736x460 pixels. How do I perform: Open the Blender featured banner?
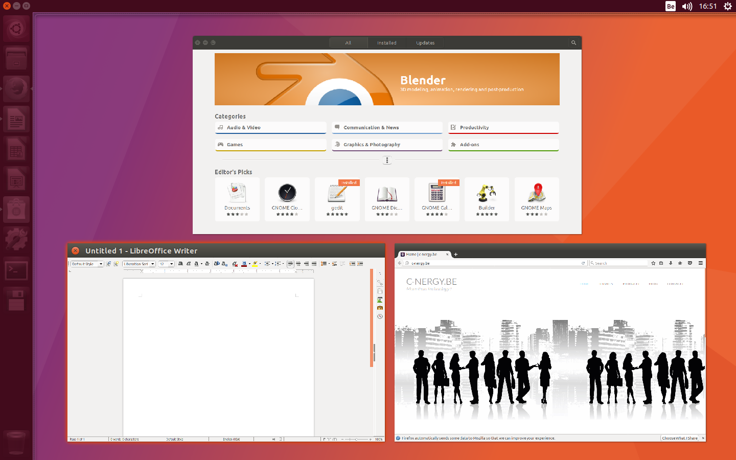tap(387, 79)
